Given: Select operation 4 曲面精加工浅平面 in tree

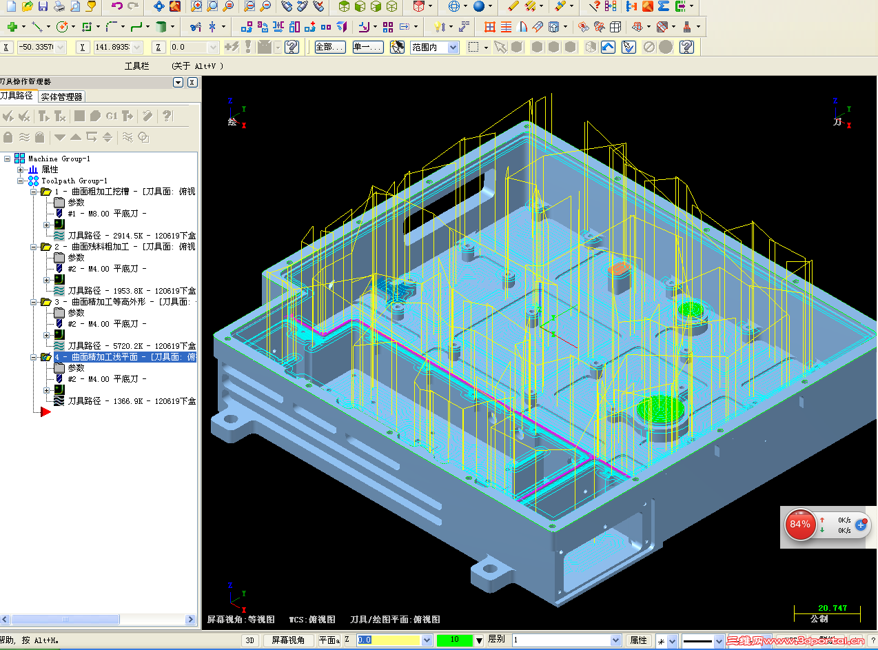Looking at the screenshot, I should [125, 357].
